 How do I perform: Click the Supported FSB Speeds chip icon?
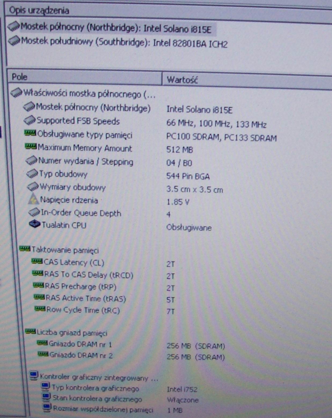pos(30,120)
